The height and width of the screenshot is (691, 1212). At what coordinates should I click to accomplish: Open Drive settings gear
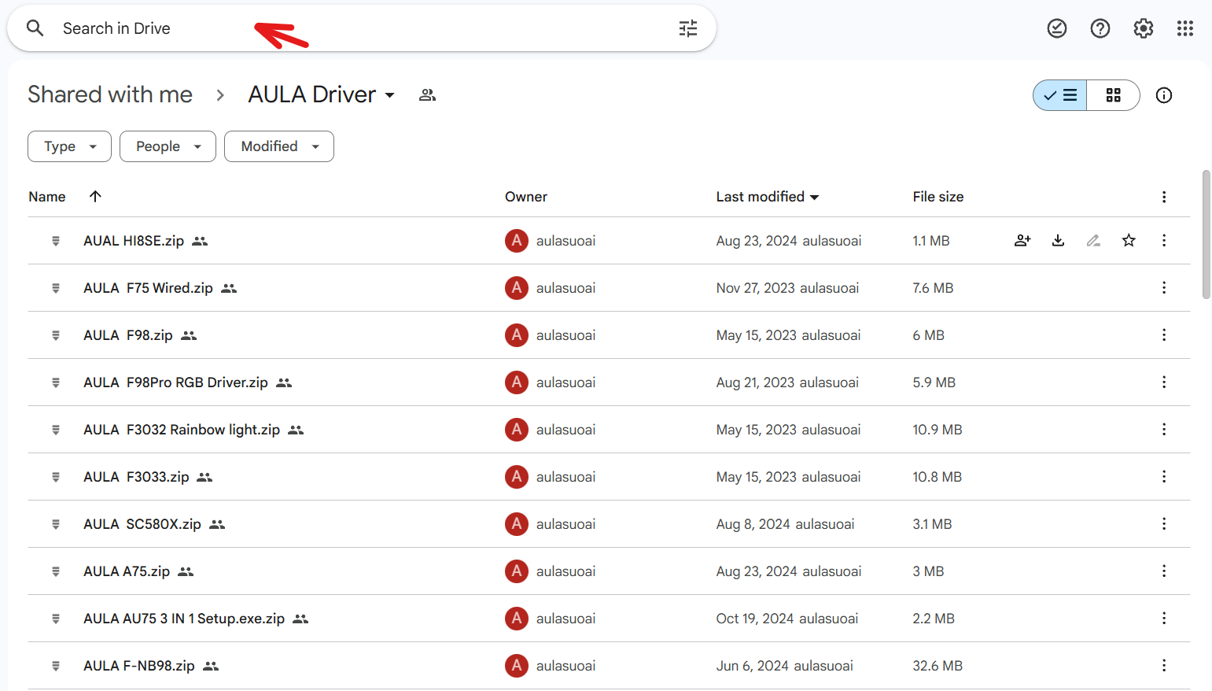[x=1144, y=28]
